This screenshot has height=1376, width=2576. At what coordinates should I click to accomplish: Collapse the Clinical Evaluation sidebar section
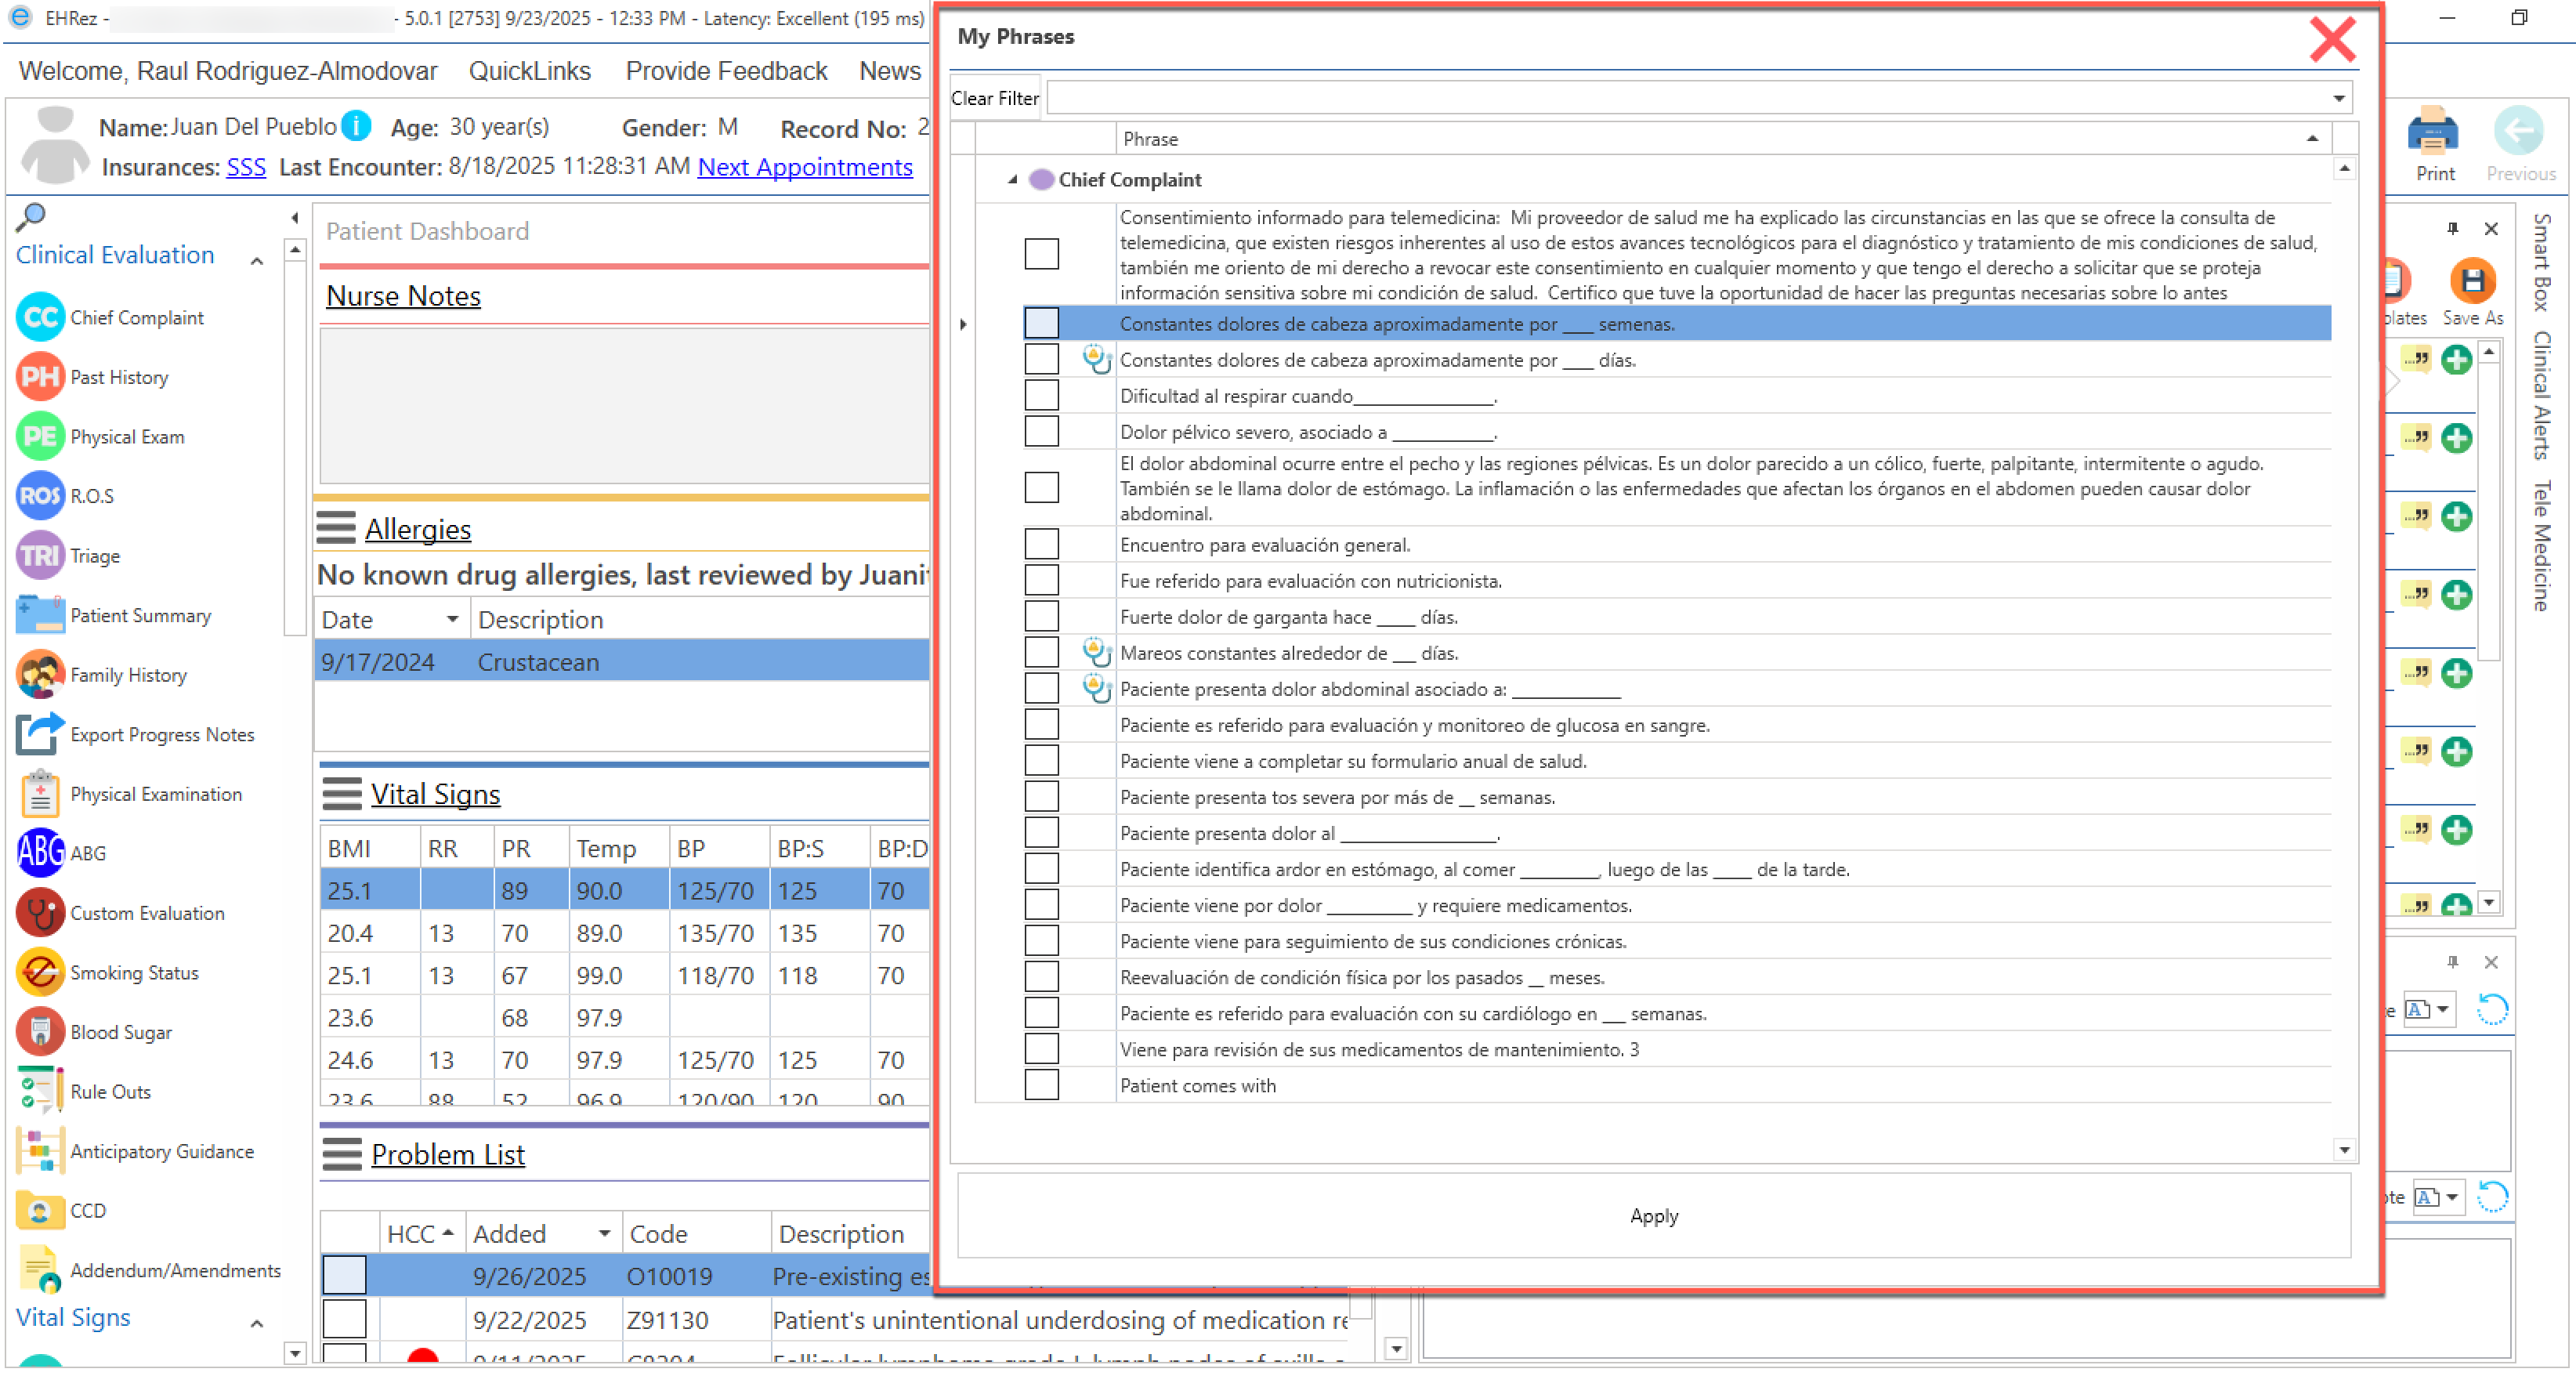[257, 260]
